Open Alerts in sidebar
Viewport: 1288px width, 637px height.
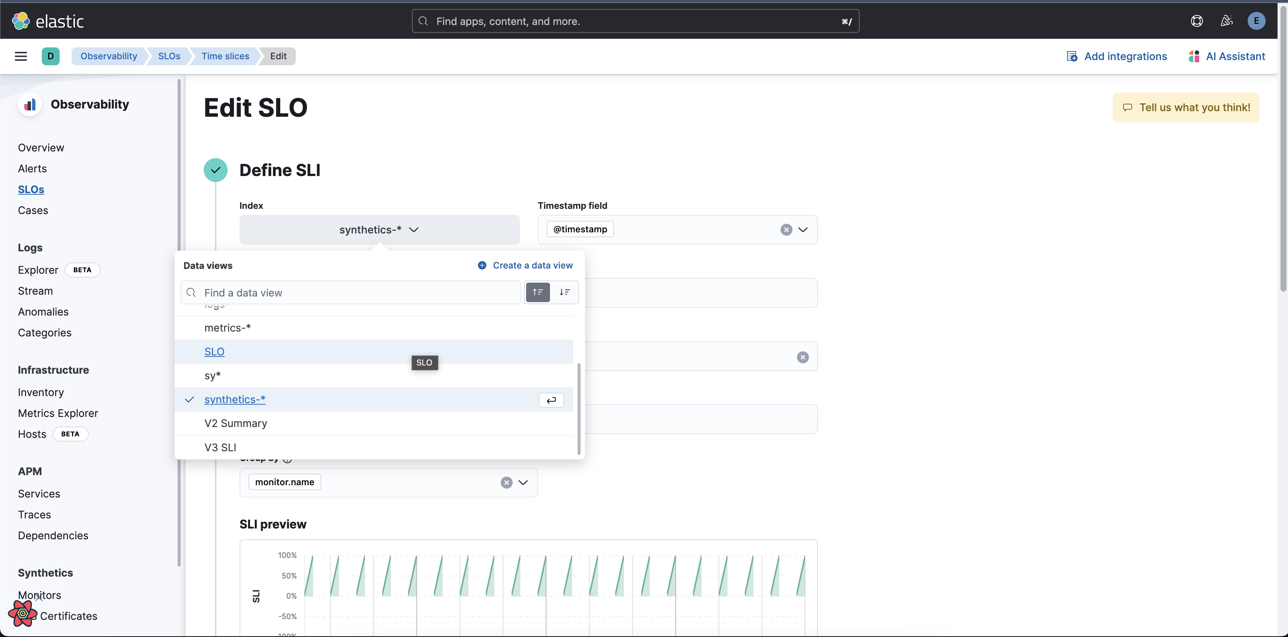pos(32,169)
